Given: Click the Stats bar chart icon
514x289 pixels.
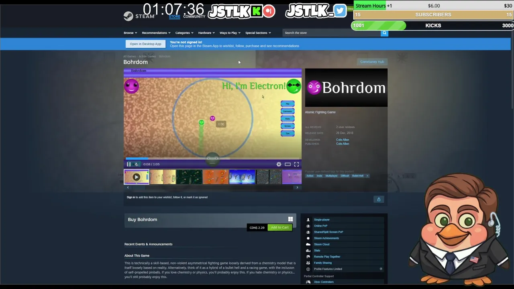Looking at the screenshot, I should (x=308, y=250).
